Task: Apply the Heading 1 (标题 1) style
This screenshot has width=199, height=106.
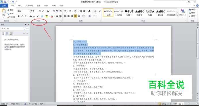Action: [x=129, y=13]
